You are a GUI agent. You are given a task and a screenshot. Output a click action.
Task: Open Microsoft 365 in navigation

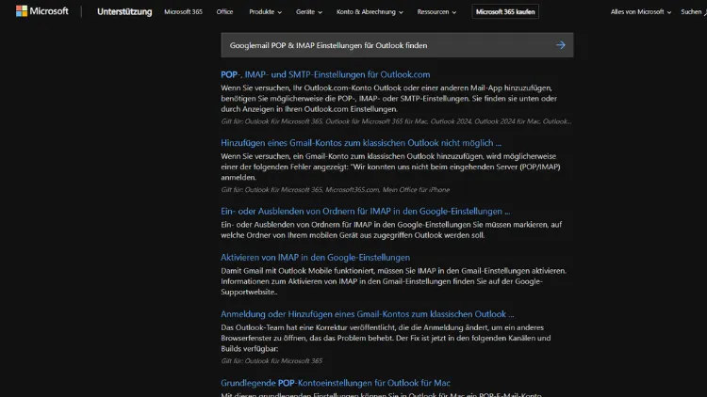pyautogui.click(x=183, y=11)
